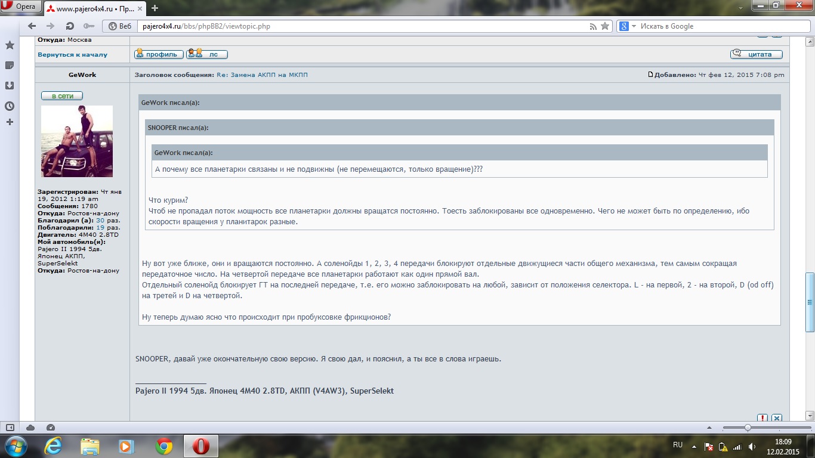The height and width of the screenshot is (458, 815).
Task: Click the GeWork username in post header
Action: [x=82, y=75]
